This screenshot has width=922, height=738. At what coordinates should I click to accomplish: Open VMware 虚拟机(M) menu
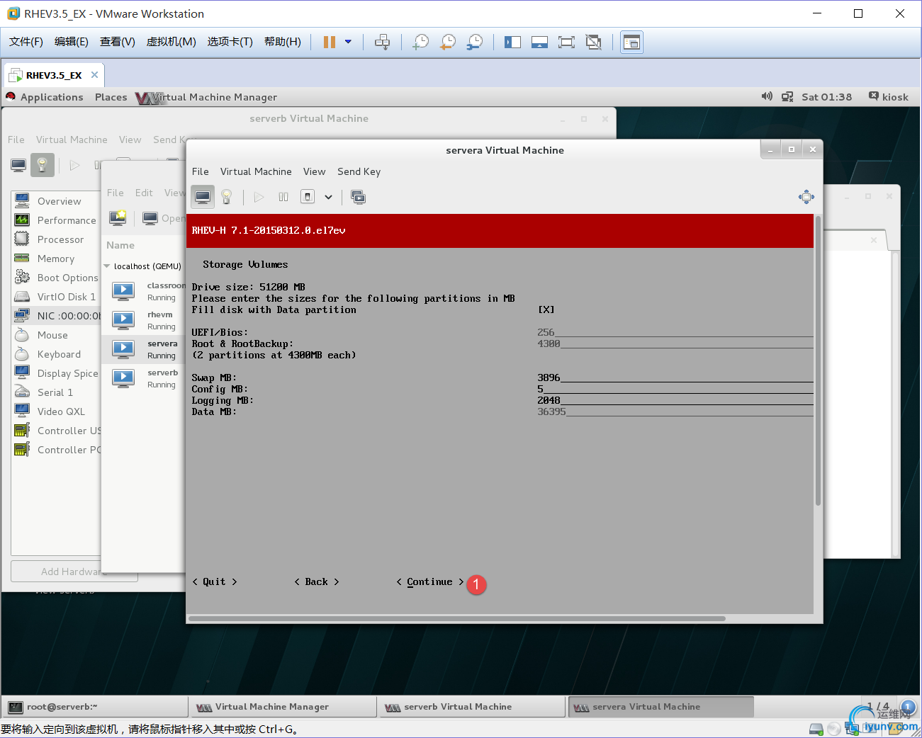coord(171,42)
